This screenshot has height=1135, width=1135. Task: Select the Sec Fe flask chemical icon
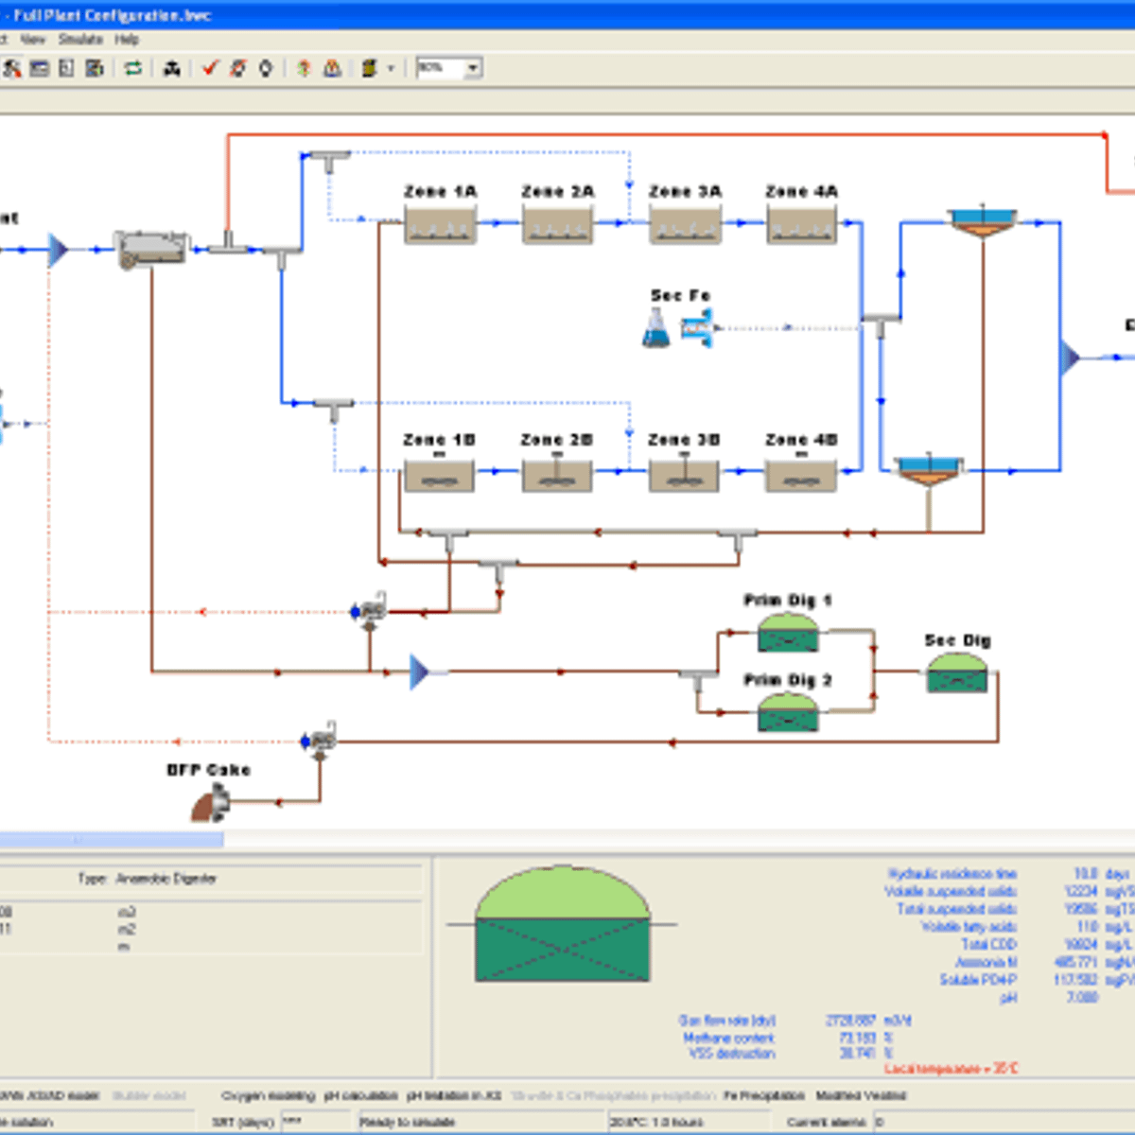pos(655,328)
